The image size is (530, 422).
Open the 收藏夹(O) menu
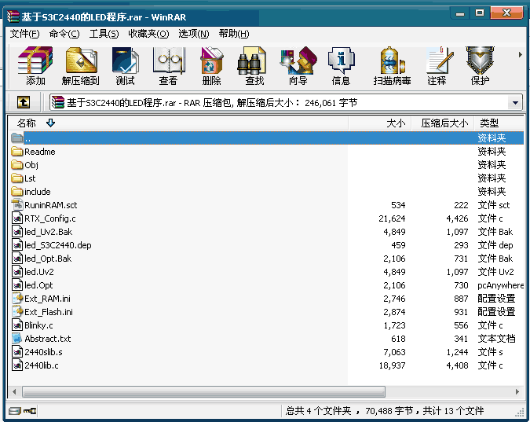click(x=148, y=34)
